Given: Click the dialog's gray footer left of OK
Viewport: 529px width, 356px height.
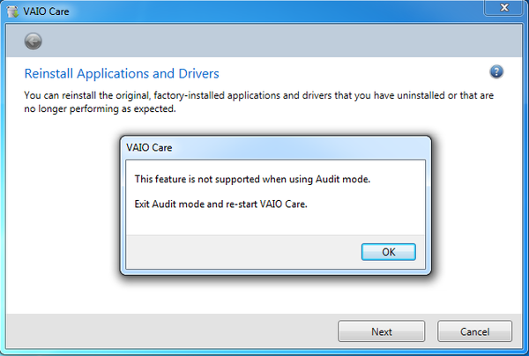Looking at the screenshot, I should [x=238, y=252].
